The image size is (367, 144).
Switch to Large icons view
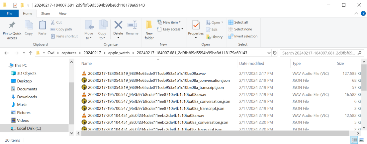[361, 140]
